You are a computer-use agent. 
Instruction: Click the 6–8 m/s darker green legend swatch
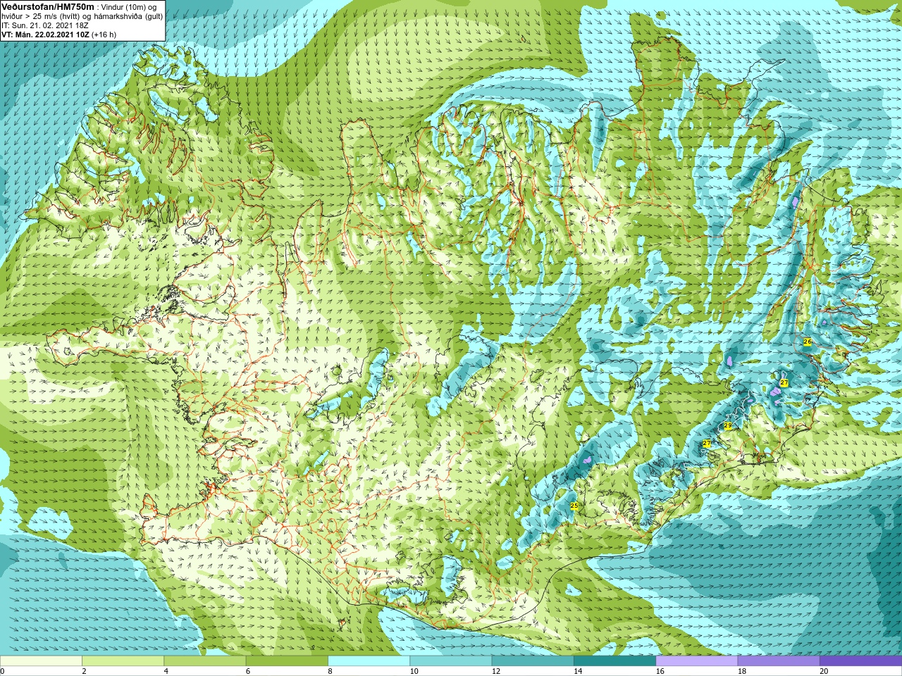(x=287, y=661)
